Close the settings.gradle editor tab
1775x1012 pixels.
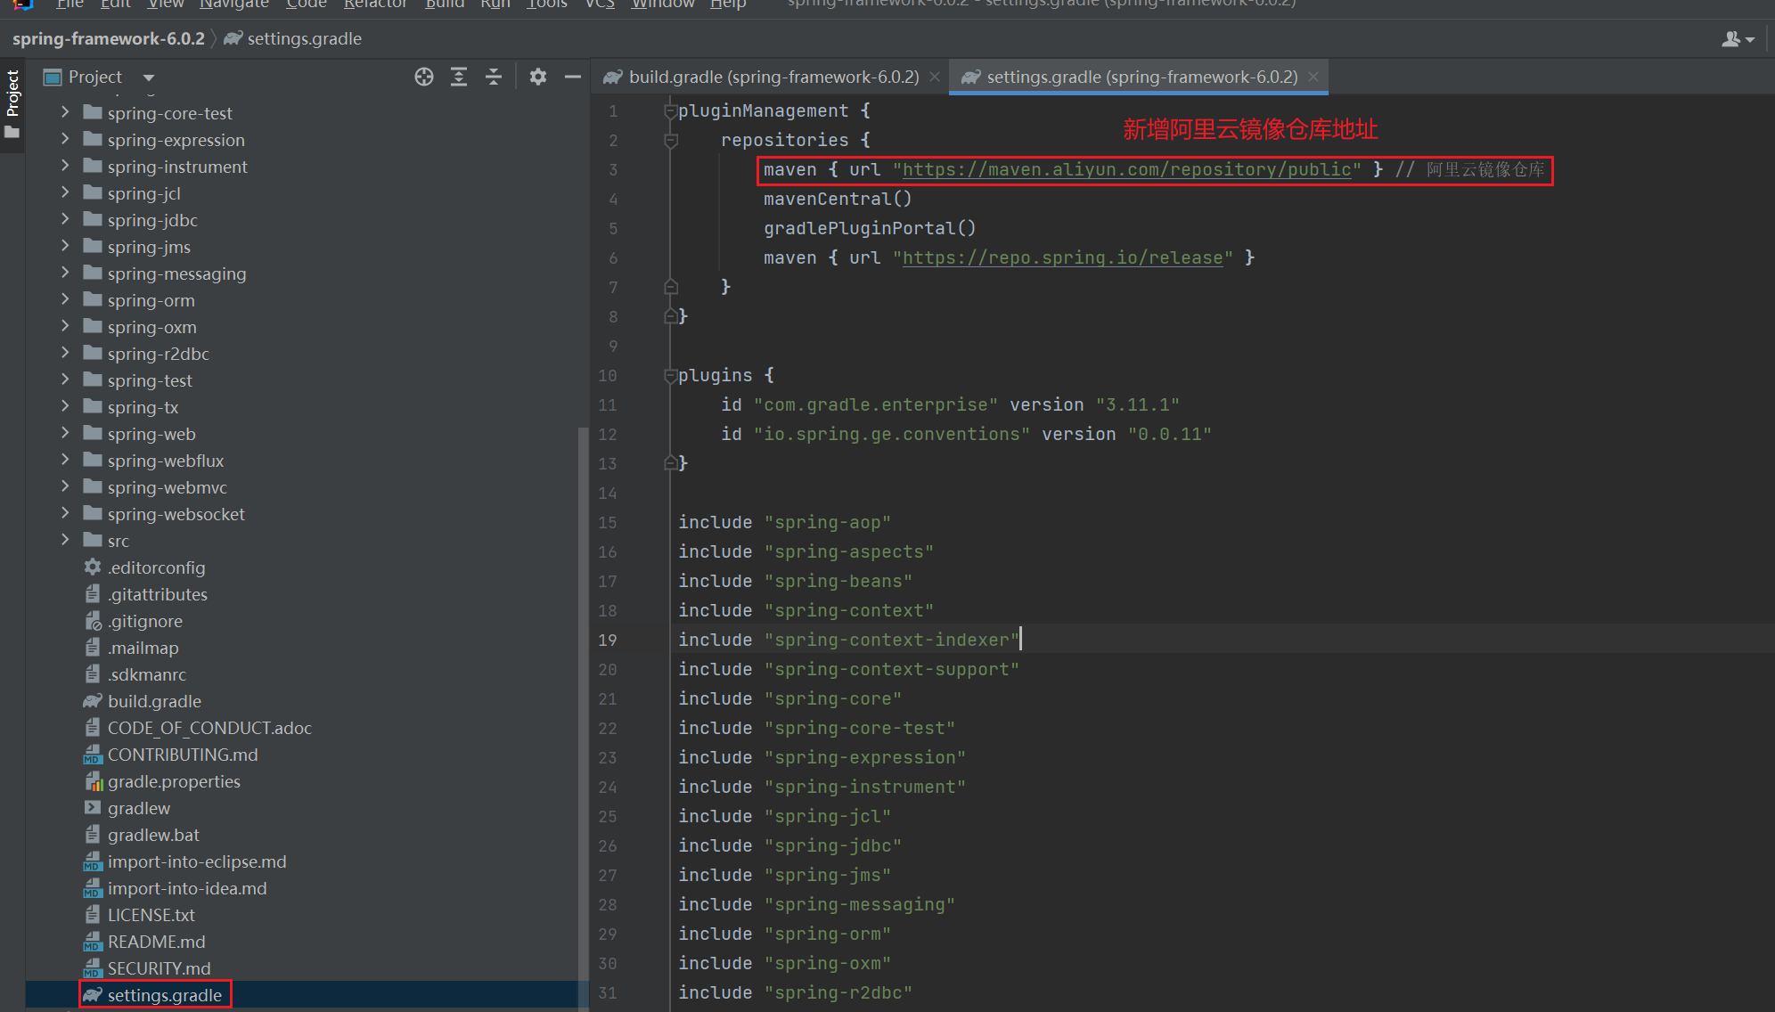pyautogui.click(x=1313, y=77)
